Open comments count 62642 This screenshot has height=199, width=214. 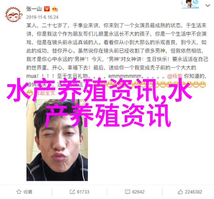(138, 192)
